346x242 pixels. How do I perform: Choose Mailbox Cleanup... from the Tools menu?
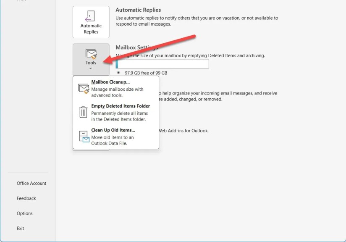click(x=116, y=89)
